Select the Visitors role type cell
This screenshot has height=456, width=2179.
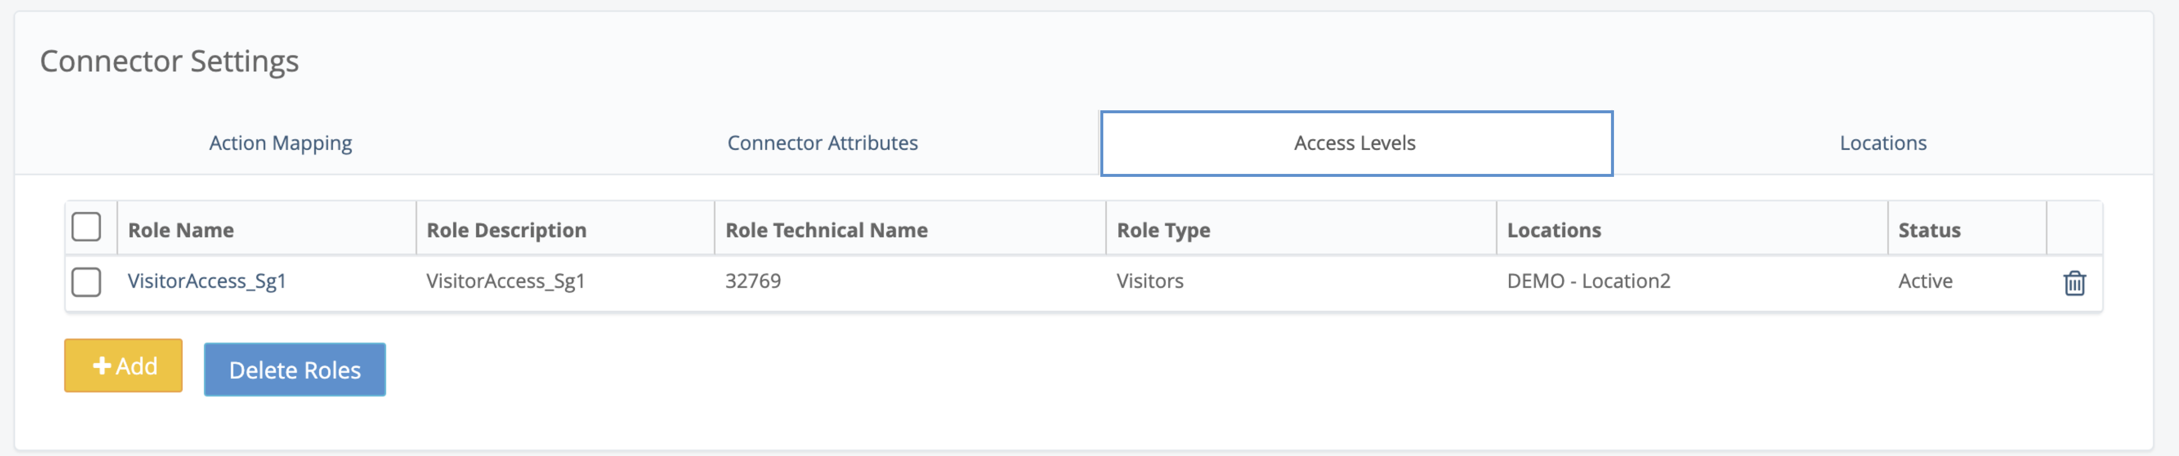(1150, 281)
